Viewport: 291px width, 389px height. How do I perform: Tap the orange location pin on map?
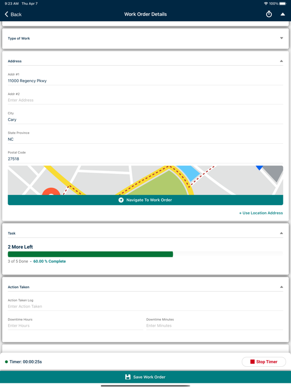51,191
